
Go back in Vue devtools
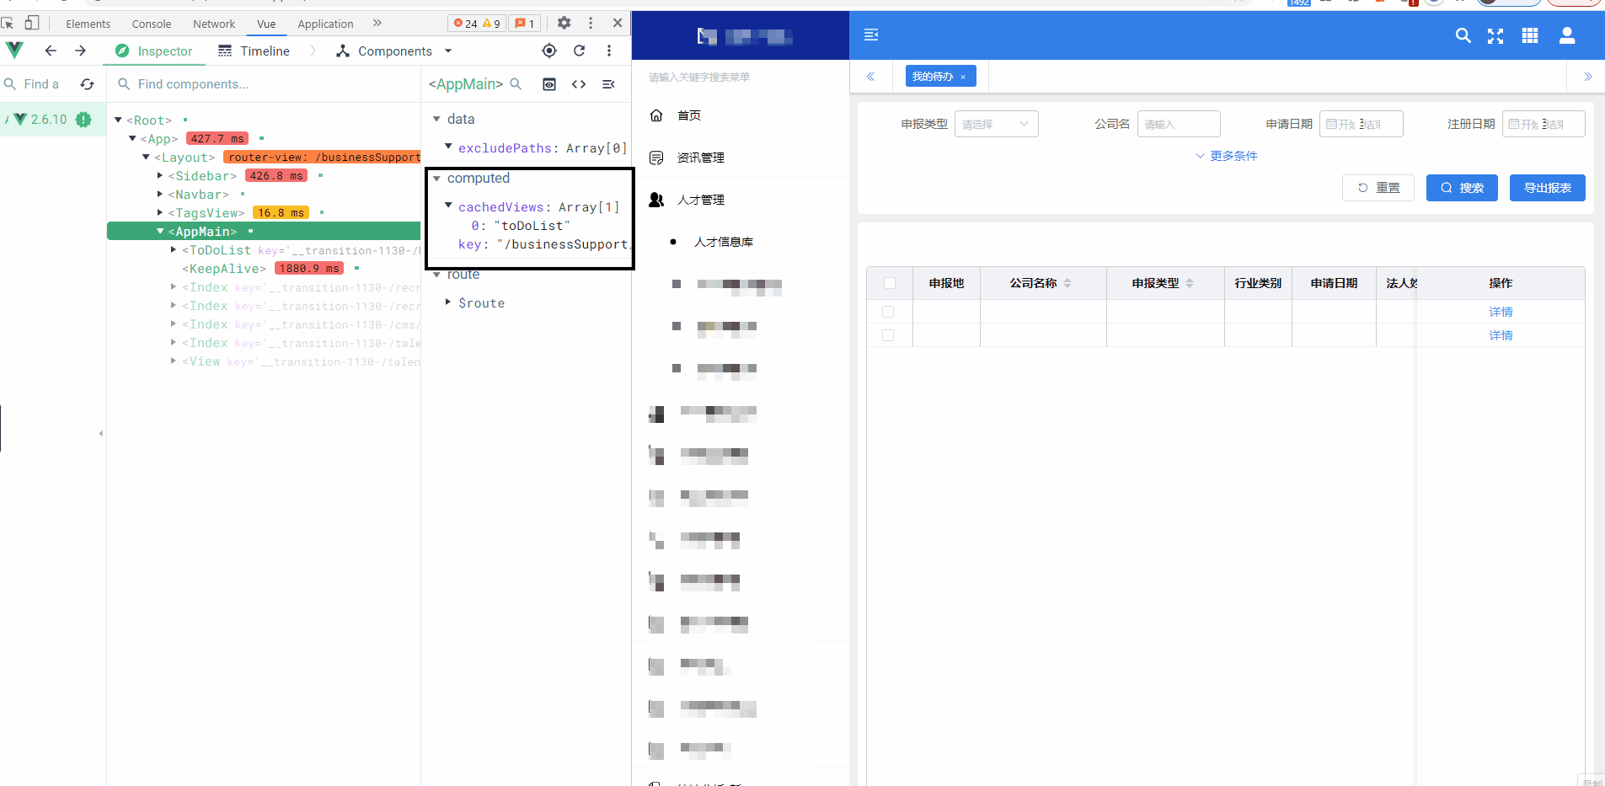pos(51,51)
